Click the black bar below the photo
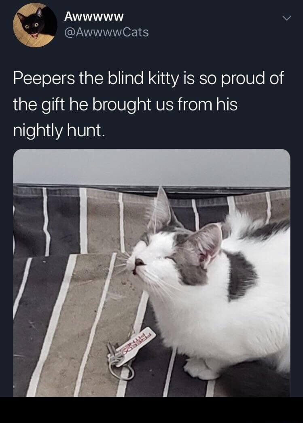 151,410
